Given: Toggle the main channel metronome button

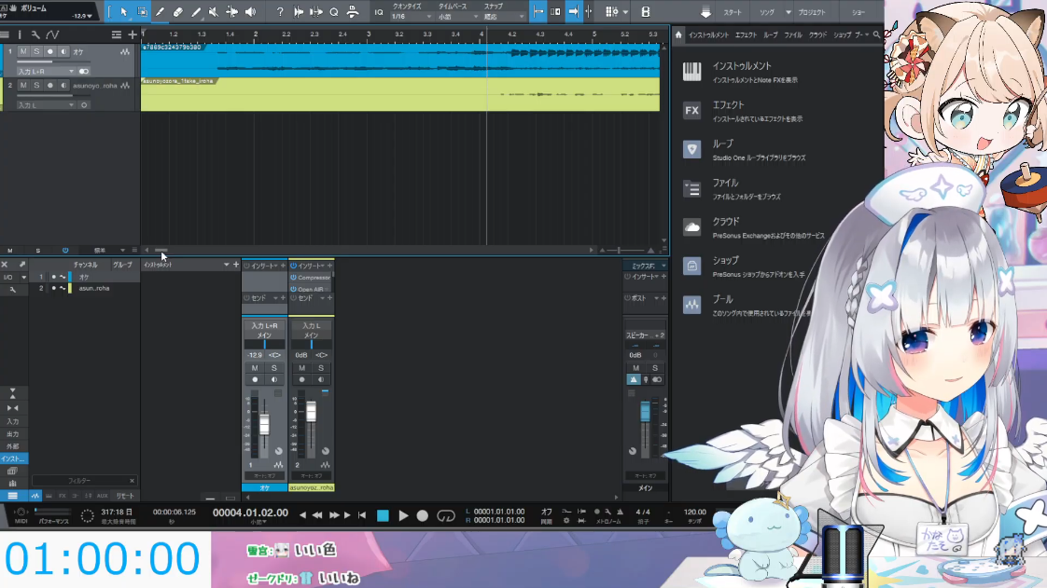Looking at the screenshot, I should pos(634,379).
